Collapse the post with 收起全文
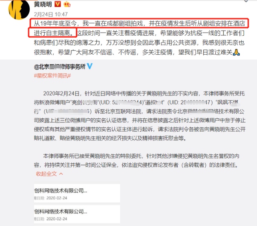This screenshot has width=257, height=226. (x=47, y=174)
